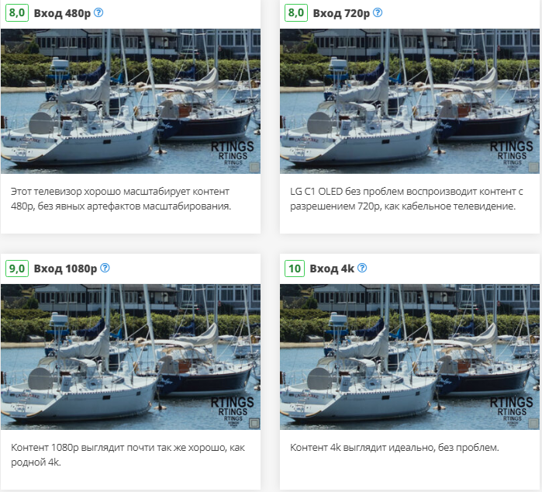Click the 10 score badge for 4k
This screenshot has width=542, height=492.
click(x=295, y=269)
